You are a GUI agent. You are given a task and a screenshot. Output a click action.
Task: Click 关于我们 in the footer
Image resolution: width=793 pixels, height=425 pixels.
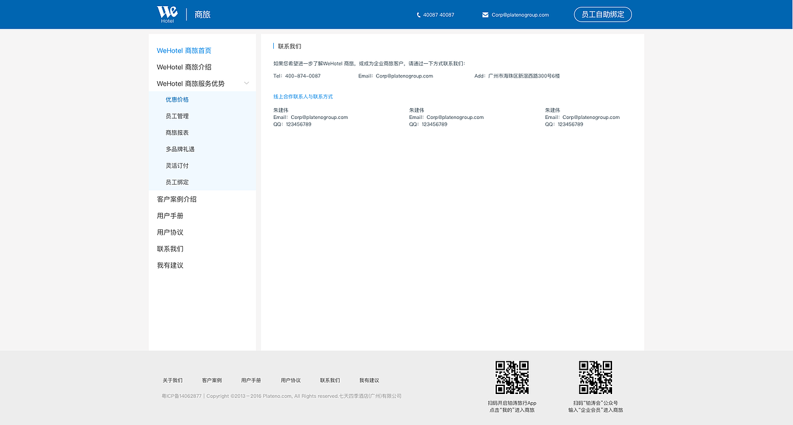[172, 380]
